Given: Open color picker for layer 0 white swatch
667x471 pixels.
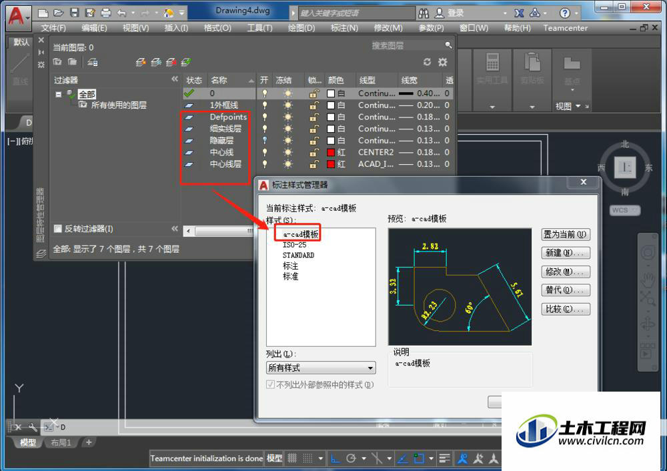Looking at the screenshot, I should point(331,93).
